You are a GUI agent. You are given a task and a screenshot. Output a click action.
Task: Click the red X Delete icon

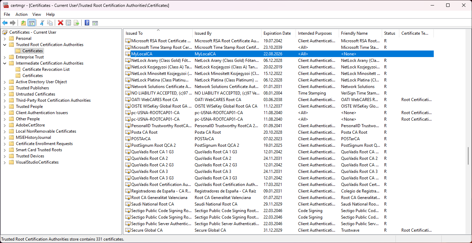(60, 23)
